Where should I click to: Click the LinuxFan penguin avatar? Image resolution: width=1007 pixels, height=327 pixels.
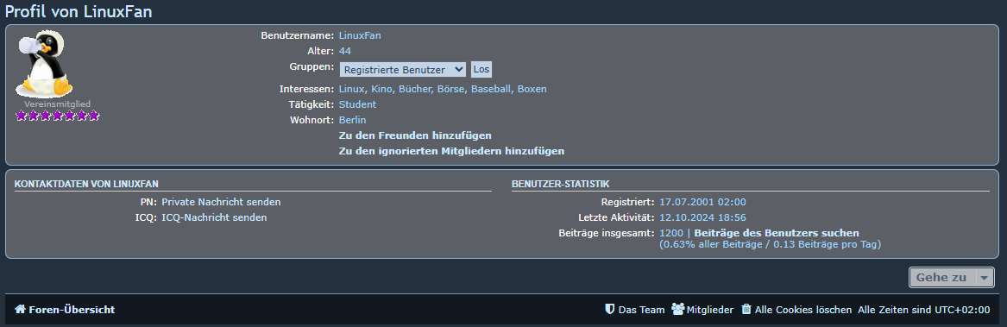tap(44, 64)
